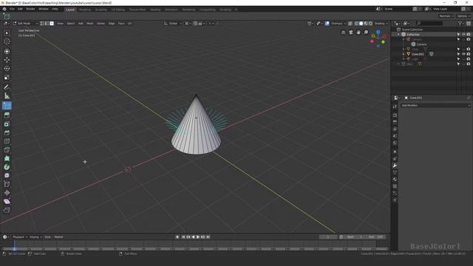
Task: Switch to rendered shading mode
Action: 370,23
